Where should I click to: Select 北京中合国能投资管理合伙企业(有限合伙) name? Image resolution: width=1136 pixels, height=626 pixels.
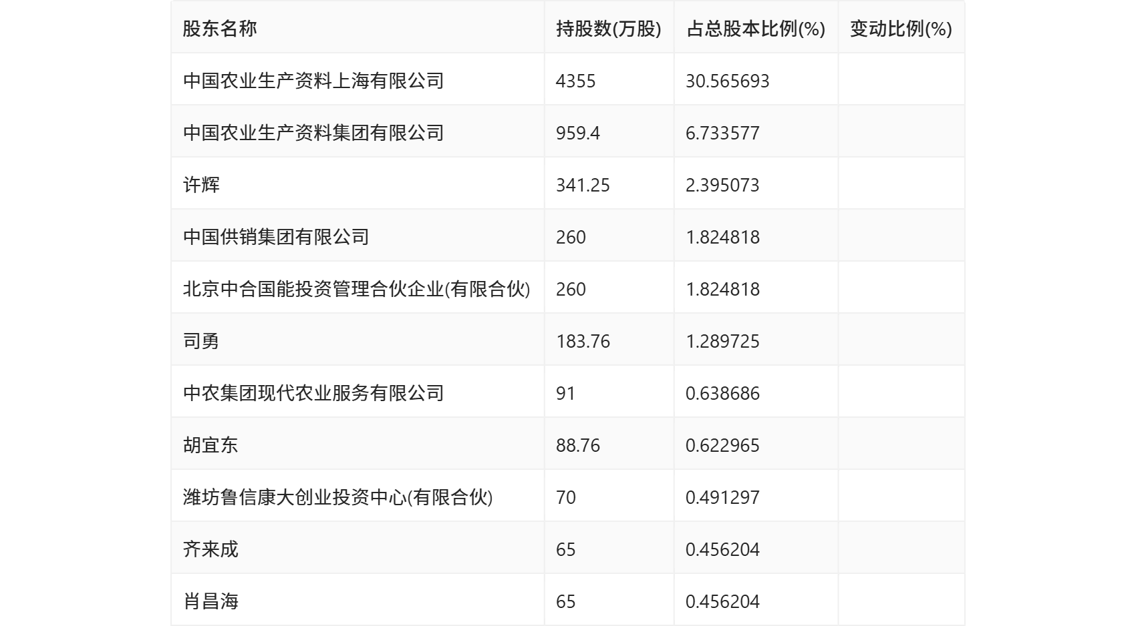coord(357,289)
